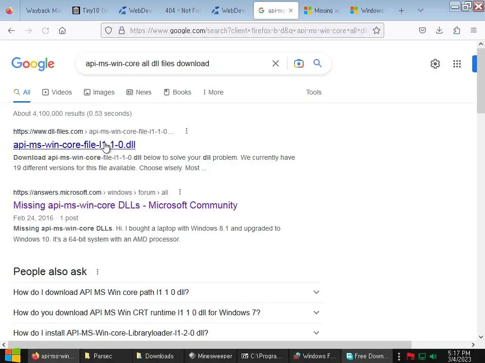485x363 pixels.
Task: Click the horizontal scrollbar at page bottom
Action: pos(210,345)
